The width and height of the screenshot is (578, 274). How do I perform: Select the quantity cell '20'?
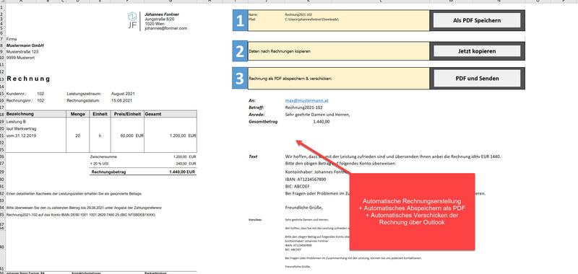click(78, 136)
